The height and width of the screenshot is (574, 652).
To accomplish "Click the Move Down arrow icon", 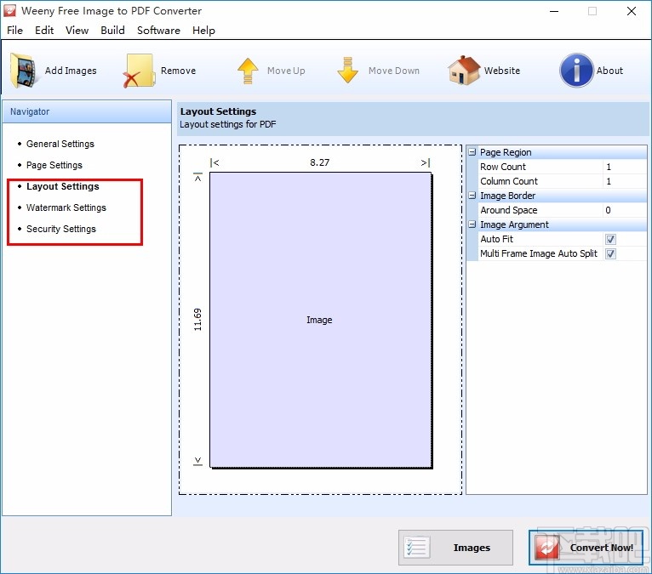I will (x=347, y=71).
